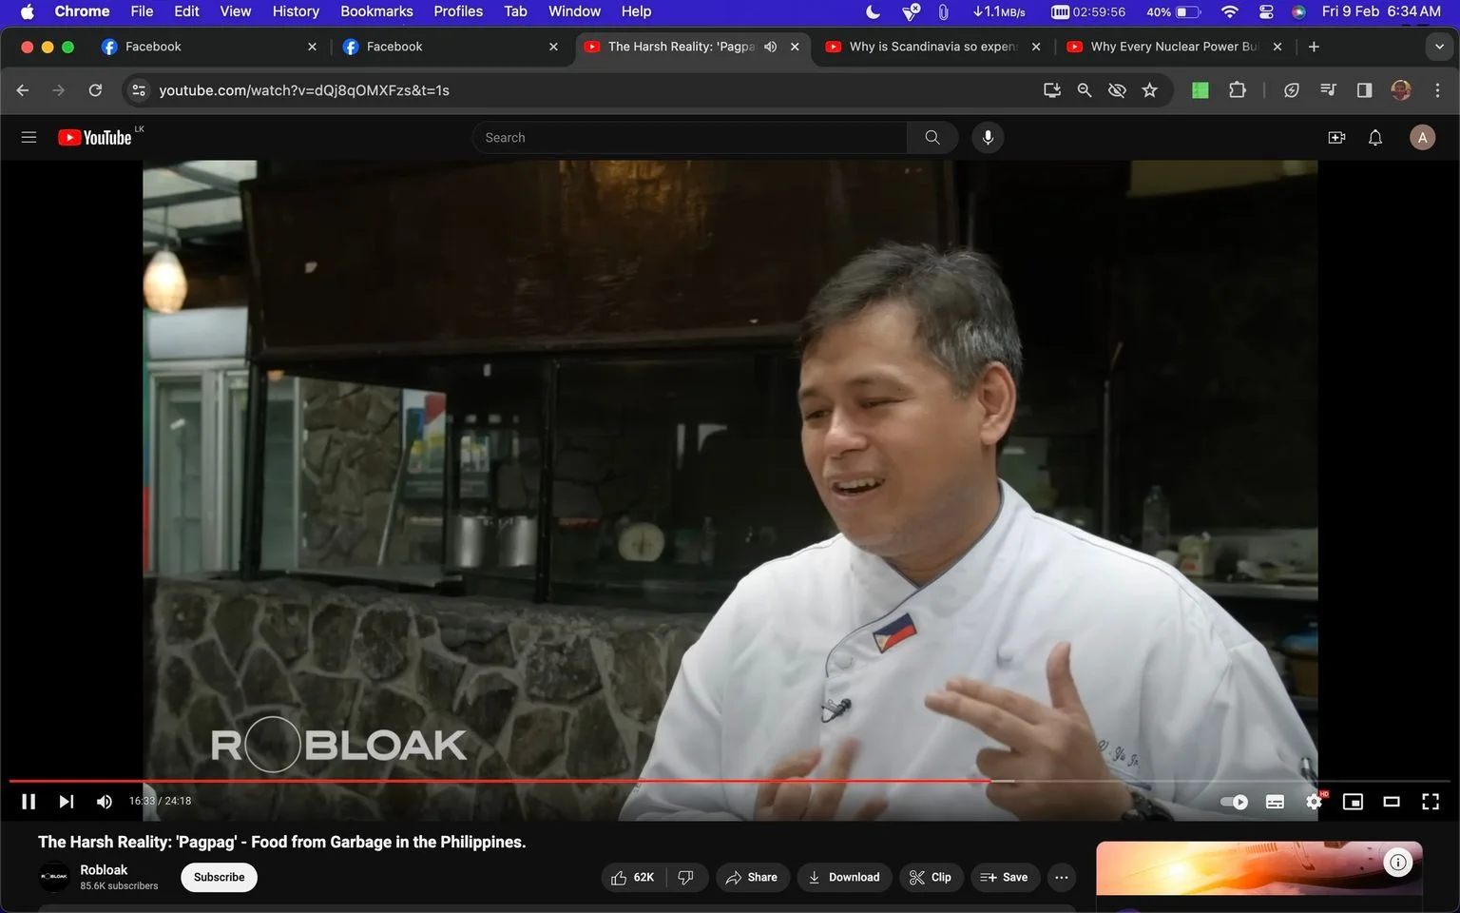Screen dimensions: 1460x913
Task: Enter full screen mode
Action: pos(1431,802)
